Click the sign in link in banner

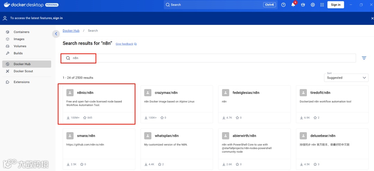(x=58, y=18)
